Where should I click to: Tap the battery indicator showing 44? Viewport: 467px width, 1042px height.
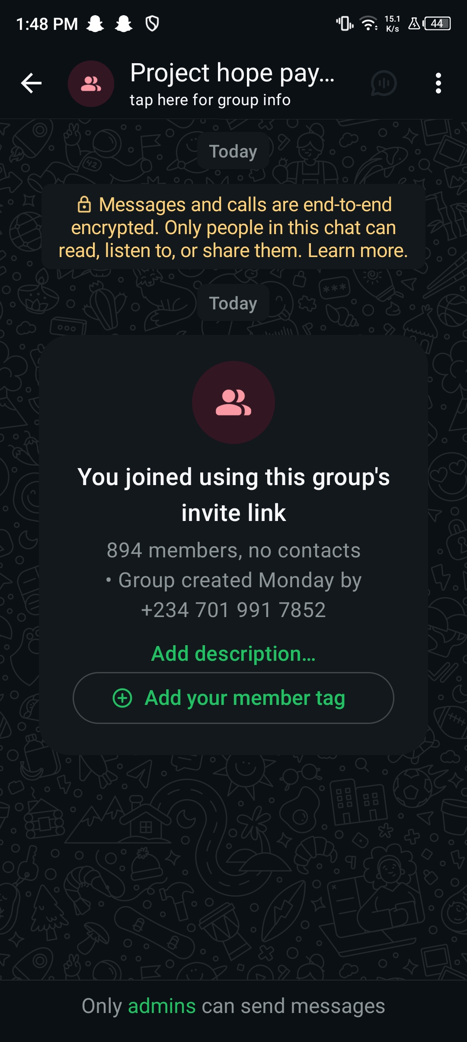click(x=438, y=23)
